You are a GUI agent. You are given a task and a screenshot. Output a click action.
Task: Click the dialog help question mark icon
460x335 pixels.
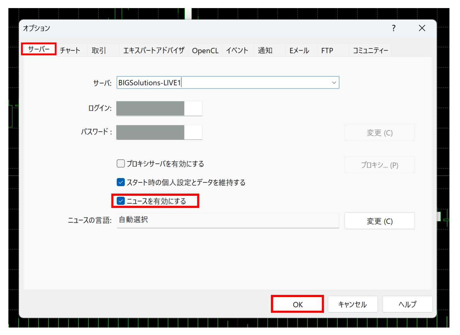394,28
